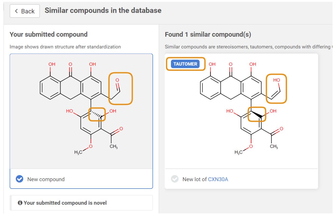Viewport: 333px width, 215px height.
Task: Click the ketone oxygen atop the tautomer structure
Action: point(231,64)
